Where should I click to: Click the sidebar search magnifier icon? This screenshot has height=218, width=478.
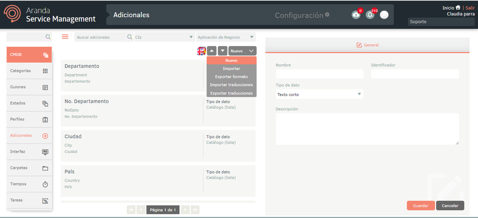click(x=48, y=37)
